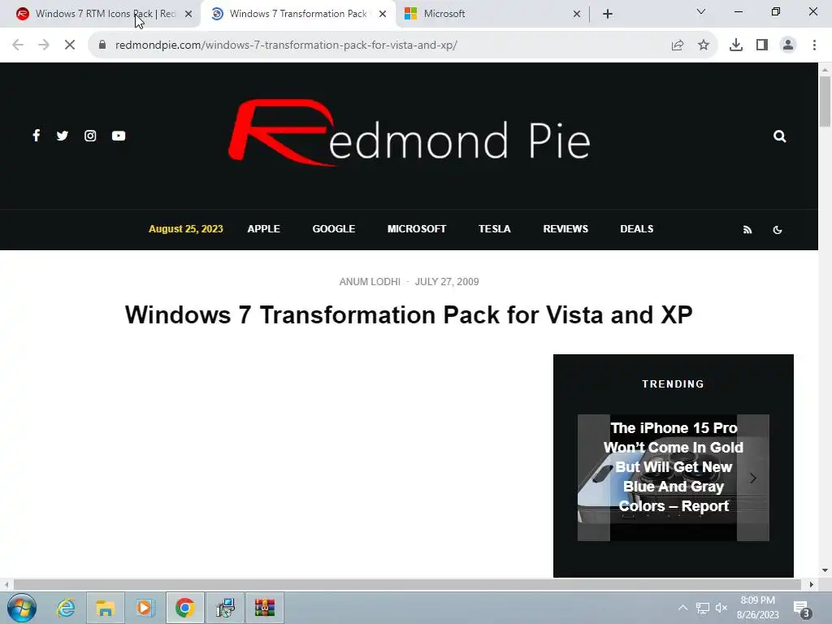Screen dimensions: 832x624
Task: Open the Windows Start button
Action: [x=22, y=608]
